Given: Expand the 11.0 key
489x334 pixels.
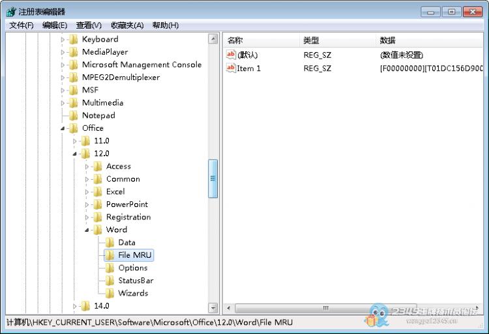Looking at the screenshot, I should [74, 141].
